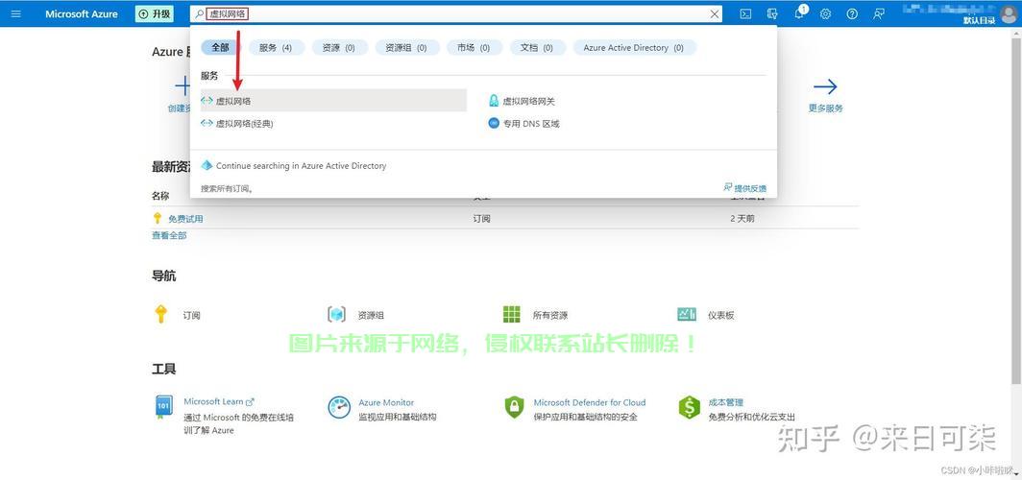The height and width of the screenshot is (480, 1022).
Task: Click the 订阅 type cell
Action: pos(481,219)
